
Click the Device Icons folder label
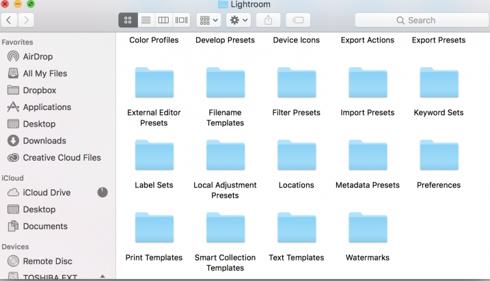[296, 40]
